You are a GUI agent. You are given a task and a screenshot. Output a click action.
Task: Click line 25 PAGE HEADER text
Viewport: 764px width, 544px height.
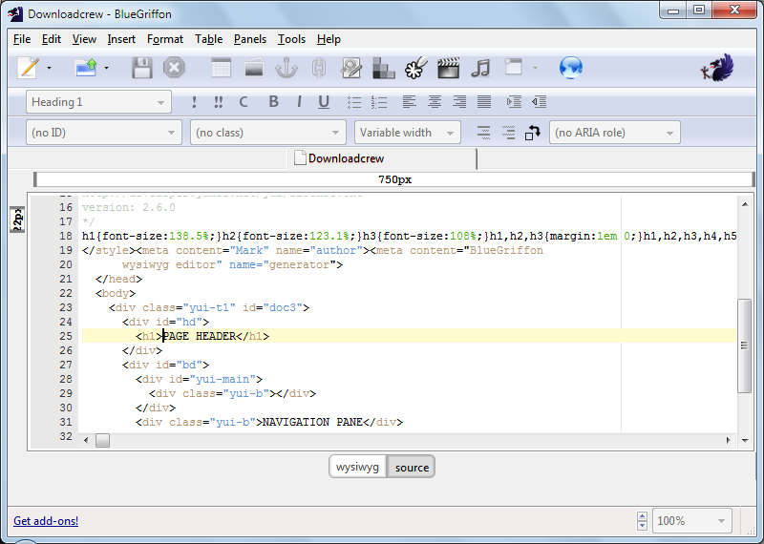click(200, 336)
